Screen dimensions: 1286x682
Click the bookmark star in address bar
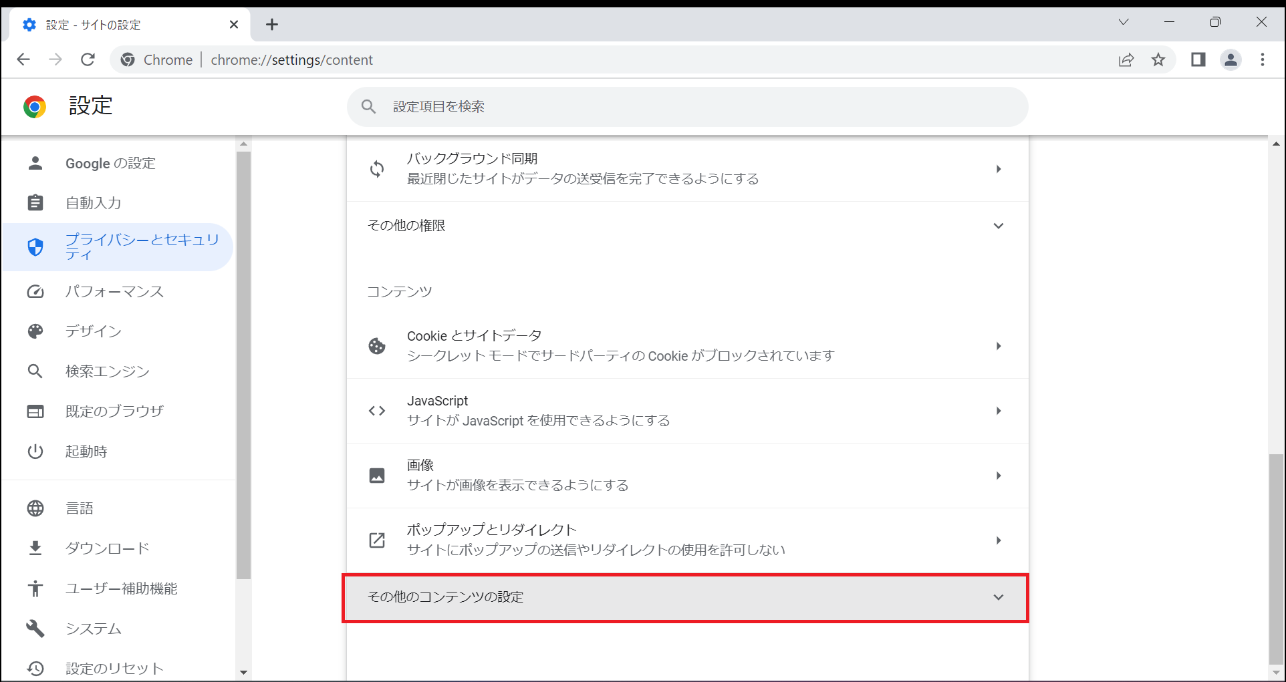[1160, 59]
